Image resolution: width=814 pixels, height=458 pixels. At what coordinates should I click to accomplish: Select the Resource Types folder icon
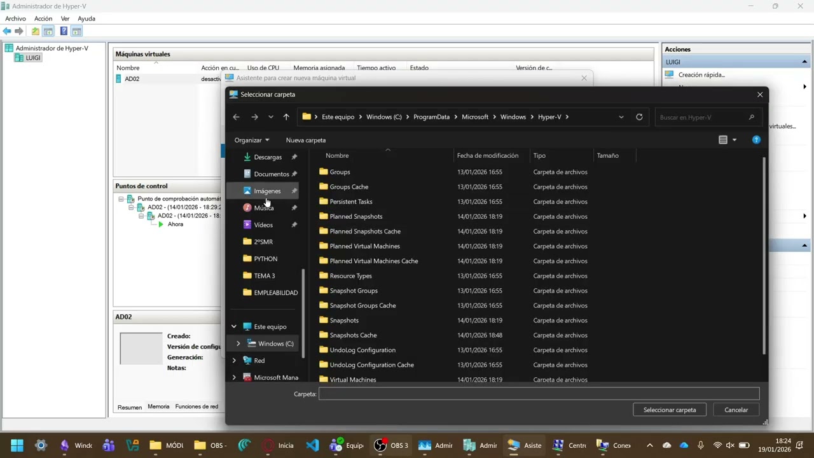click(x=324, y=275)
